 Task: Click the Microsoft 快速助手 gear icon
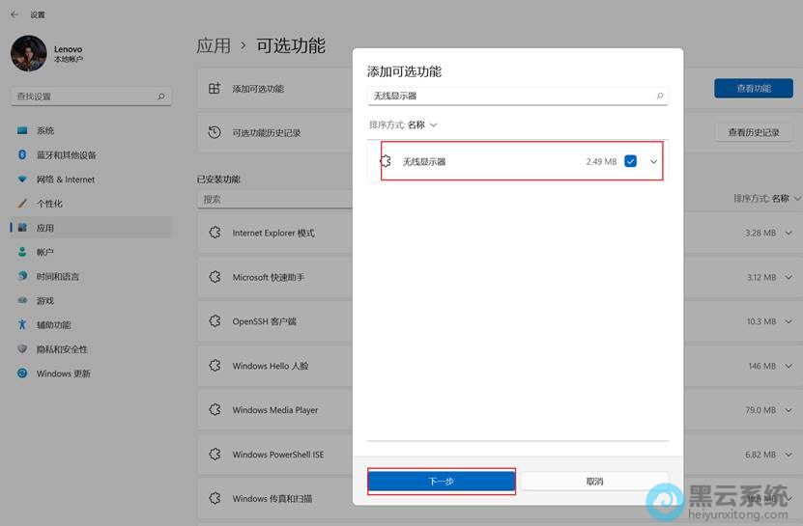[215, 277]
